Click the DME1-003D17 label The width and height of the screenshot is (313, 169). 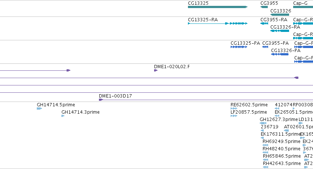[x=115, y=96]
